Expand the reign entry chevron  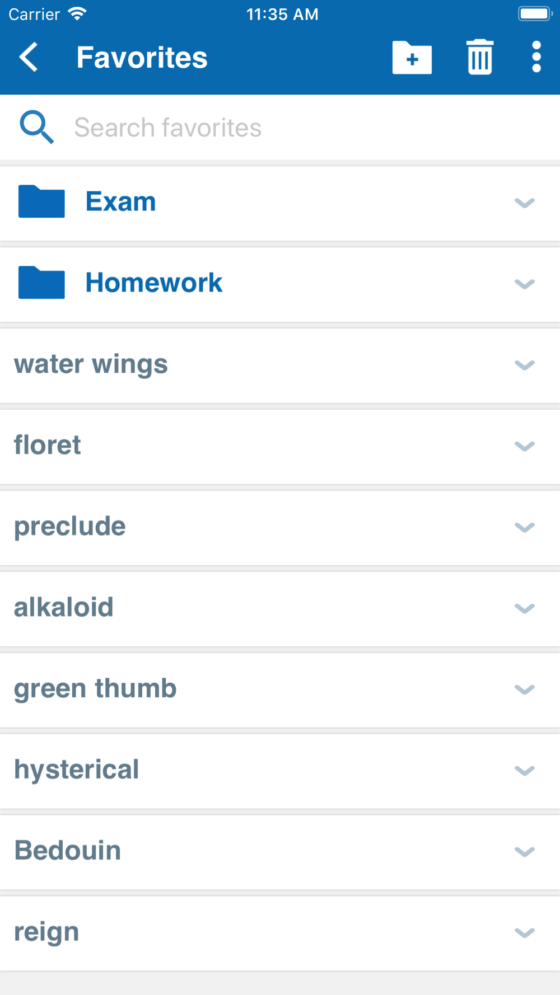525,933
